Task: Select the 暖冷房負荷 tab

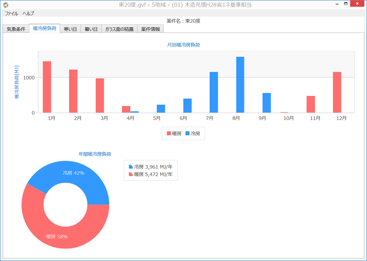Action: [44, 29]
